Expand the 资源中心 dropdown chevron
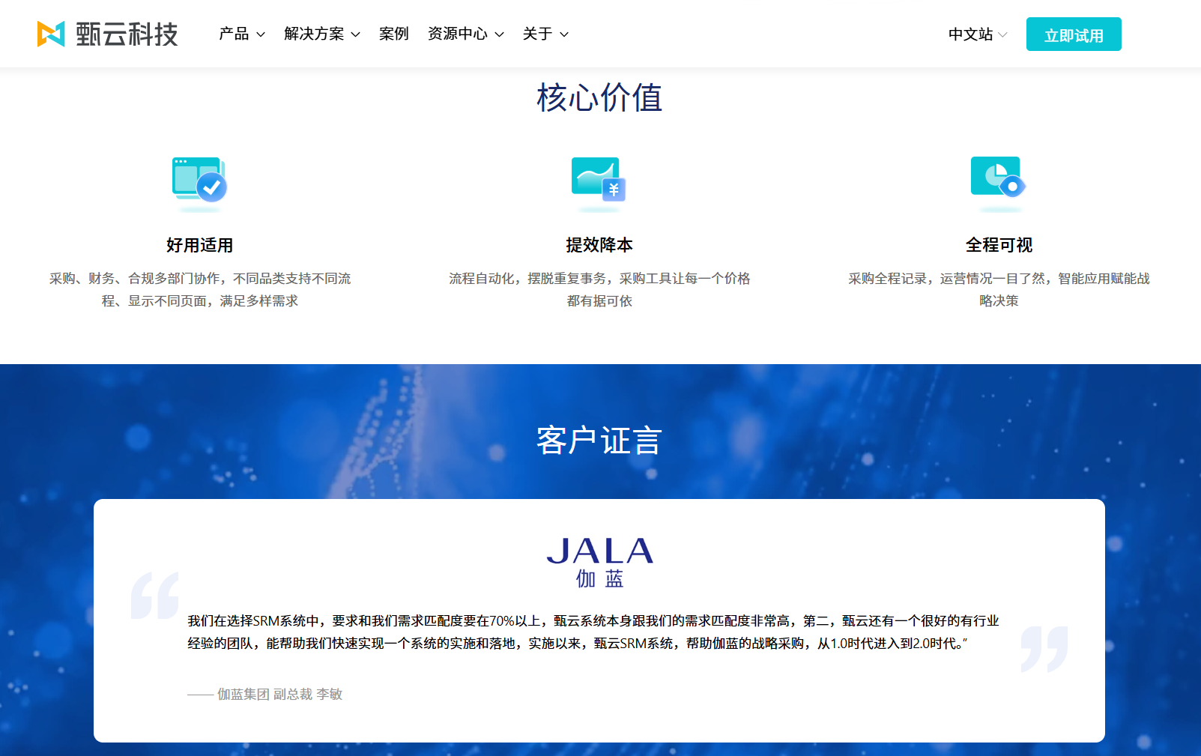The image size is (1201, 756). tap(500, 34)
